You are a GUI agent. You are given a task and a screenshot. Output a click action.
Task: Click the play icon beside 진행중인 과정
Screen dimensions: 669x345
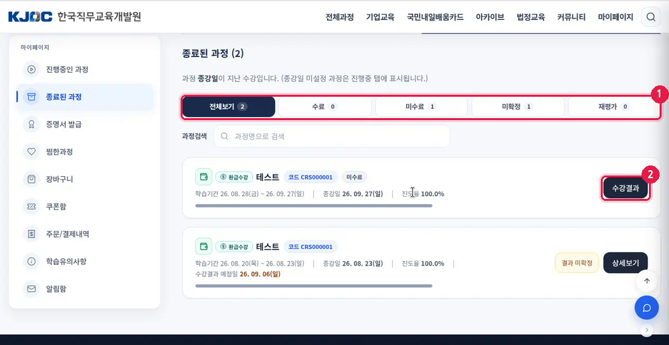click(31, 69)
